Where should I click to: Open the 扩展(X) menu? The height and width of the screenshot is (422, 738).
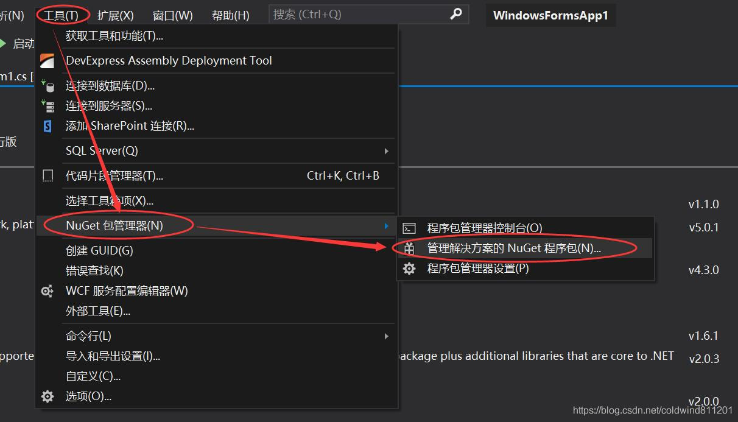[x=115, y=15]
